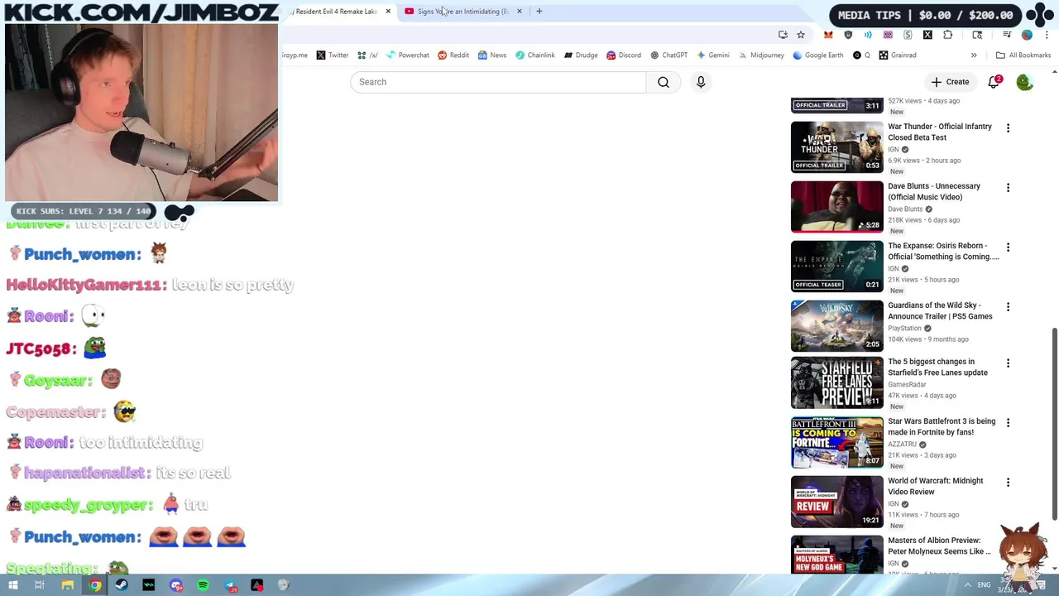
Task: Open the MetaMask fox extension
Action: [828, 35]
